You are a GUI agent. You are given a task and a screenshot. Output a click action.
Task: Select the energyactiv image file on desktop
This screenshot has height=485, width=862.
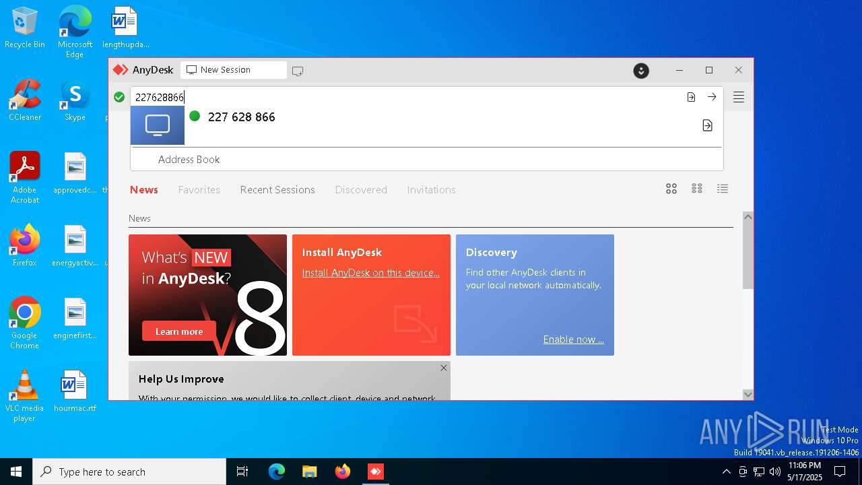pyautogui.click(x=75, y=246)
